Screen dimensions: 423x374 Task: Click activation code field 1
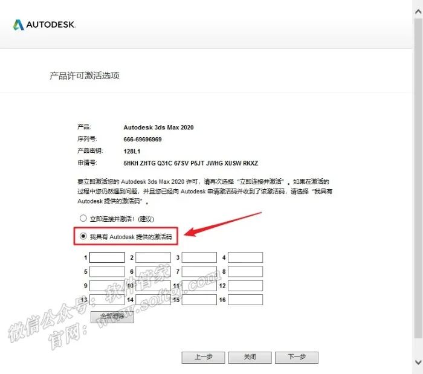[107, 258]
